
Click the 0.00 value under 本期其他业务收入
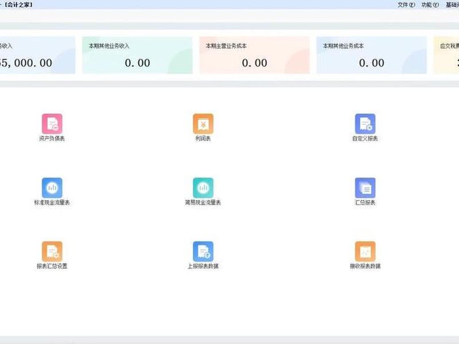(137, 63)
